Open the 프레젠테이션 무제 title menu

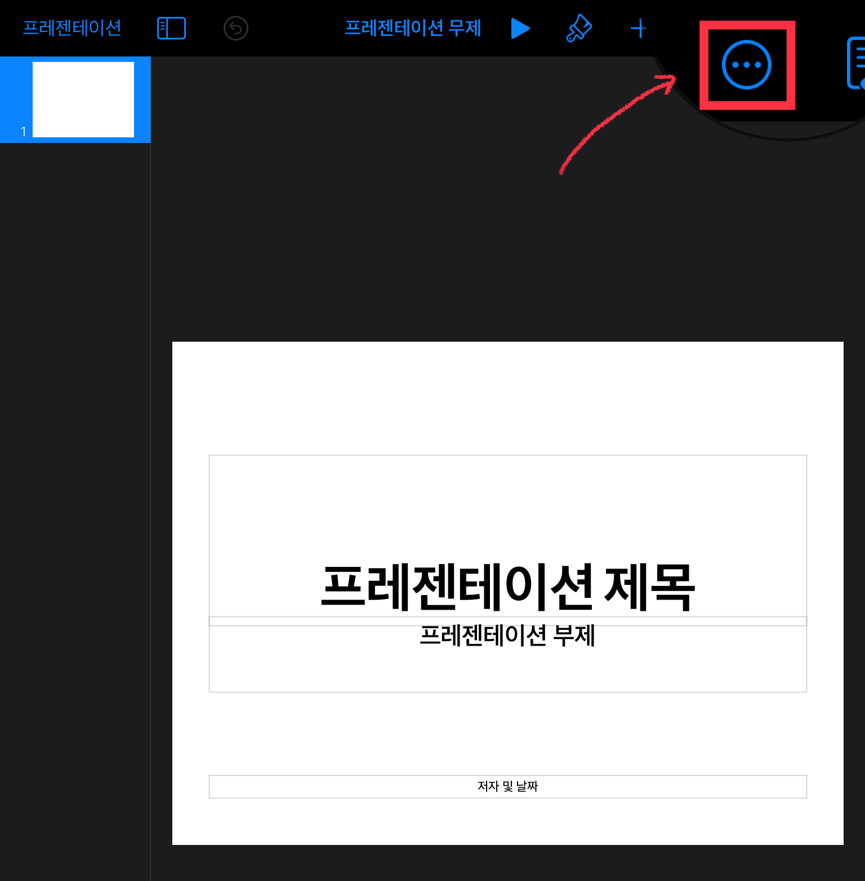(x=413, y=28)
